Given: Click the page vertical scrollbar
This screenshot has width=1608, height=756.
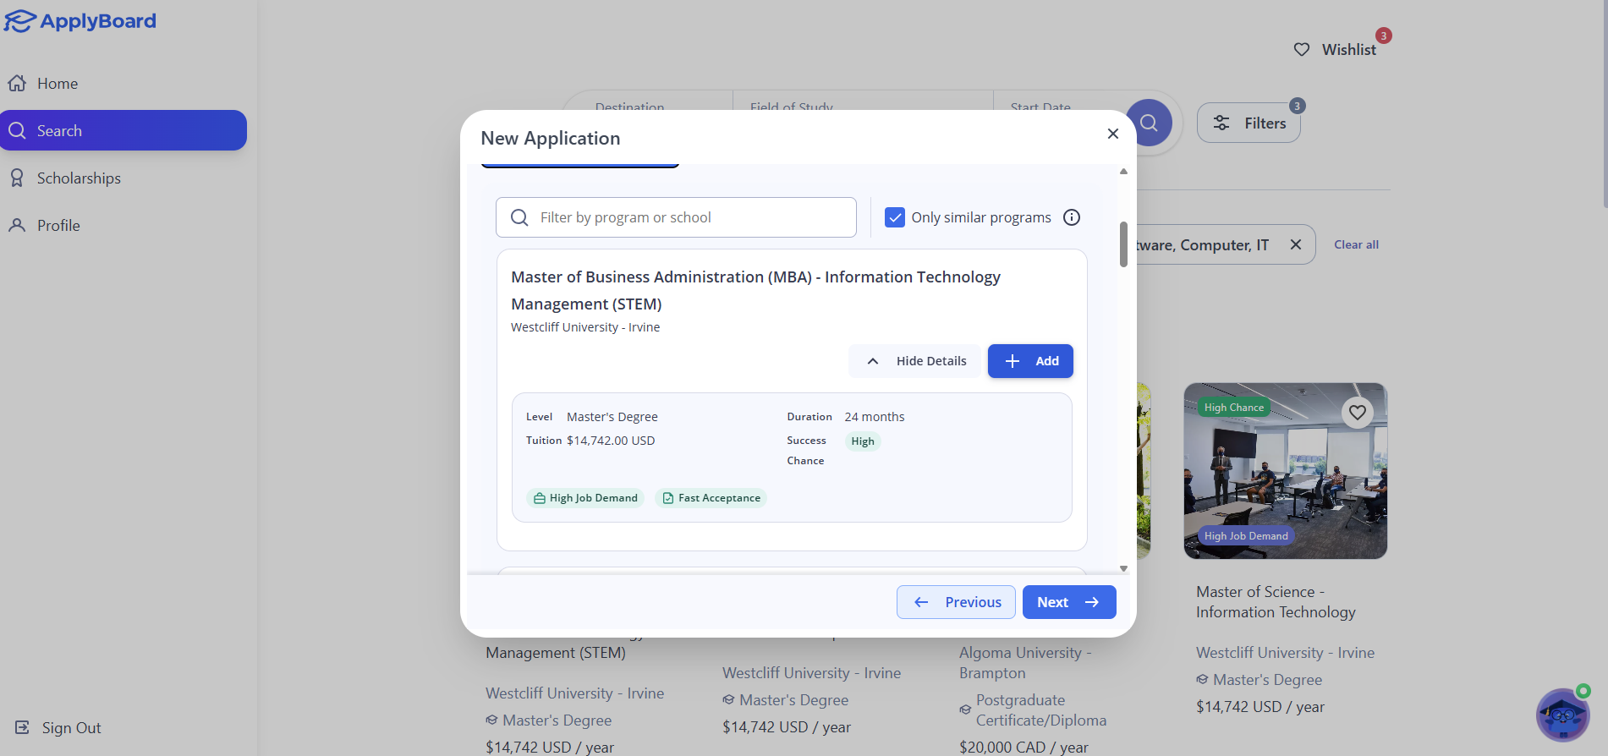Looking at the screenshot, I should 1605,104.
